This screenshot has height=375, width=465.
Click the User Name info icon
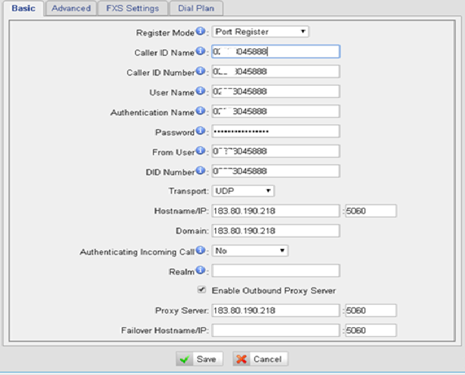click(x=201, y=91)
